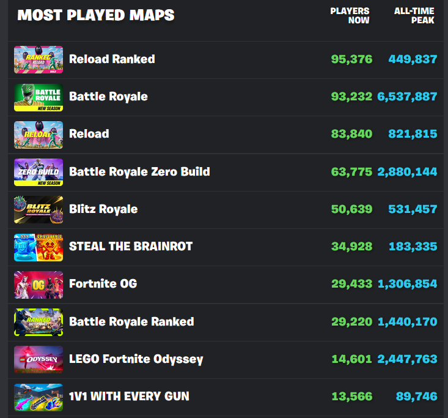Image resolution: width=448 pixels, height=418 pixels.
Task: Click the players now value 34,928
Action: coord(351,247)
